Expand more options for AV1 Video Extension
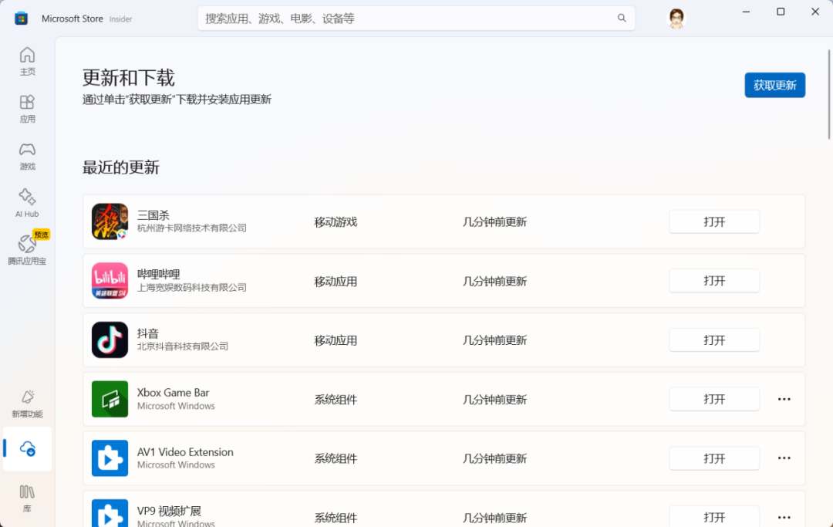Image resolution: width=833 pixels, height=527 pixels. [x=784, y=458]
